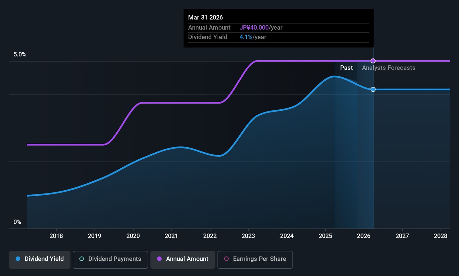
Task: Click the blue data point marker on Dividend Yield line
Action: coord(373,90)
